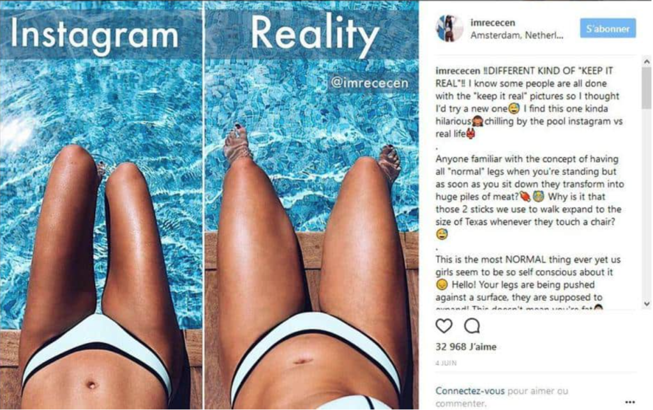Click imrececen username at caption start
The image size is (653, 410).
coord(458,71)
